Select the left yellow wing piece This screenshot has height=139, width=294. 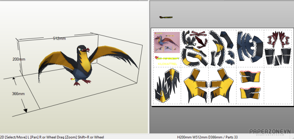[196, 85]
